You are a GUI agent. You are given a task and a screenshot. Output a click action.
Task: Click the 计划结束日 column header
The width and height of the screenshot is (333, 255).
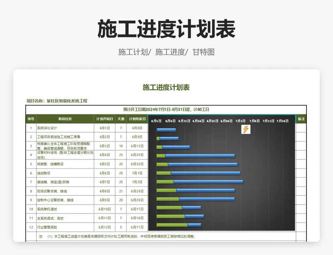pyautogui.click(x=137, y=119)
